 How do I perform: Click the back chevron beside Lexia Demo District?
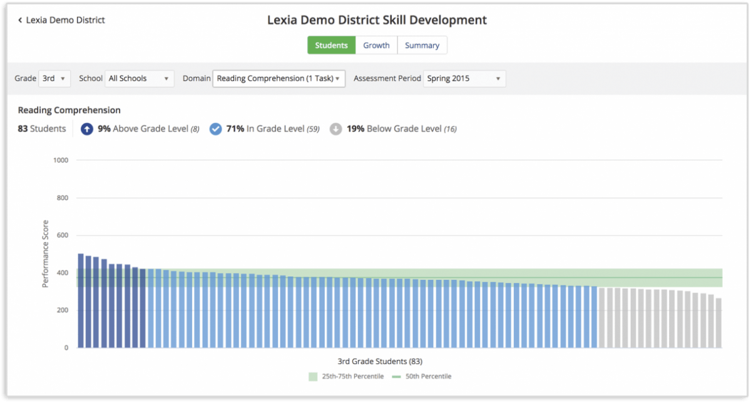tap(20, 20)
